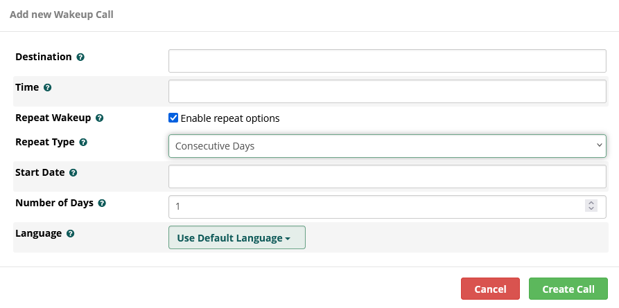
Task: Click the Repeat Type help icon
Action: tap(83, 143)
